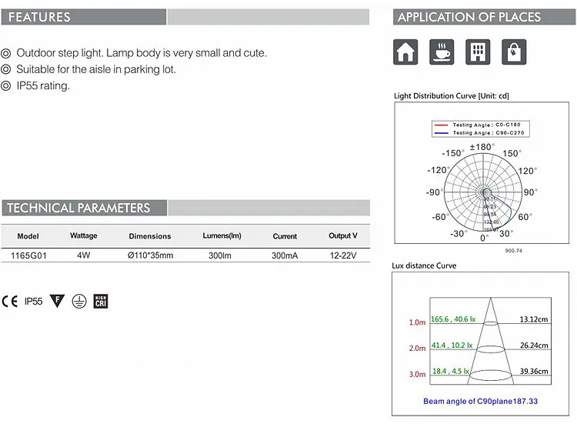
Task: Click the blue C90-C270 legend line
Action: [441, 133]
